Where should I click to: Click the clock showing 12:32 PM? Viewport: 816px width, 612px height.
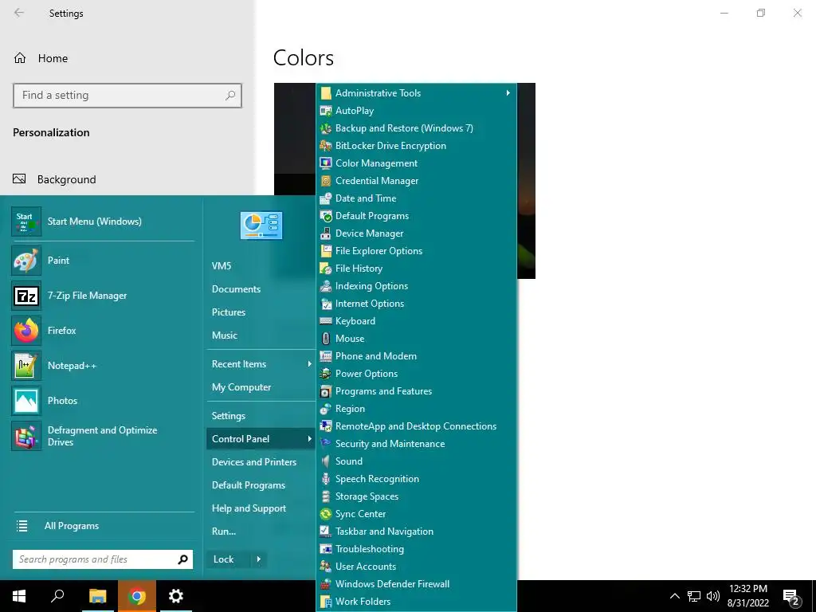tap(747, 596)
